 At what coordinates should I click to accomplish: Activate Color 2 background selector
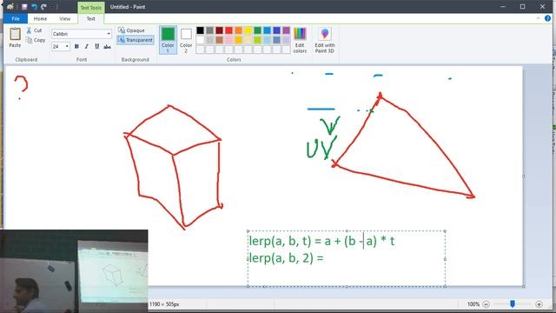click(186, 40)
